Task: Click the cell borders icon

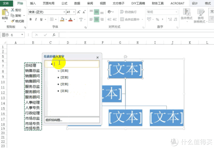Action: pyautogui.click(x=52, y=20)
